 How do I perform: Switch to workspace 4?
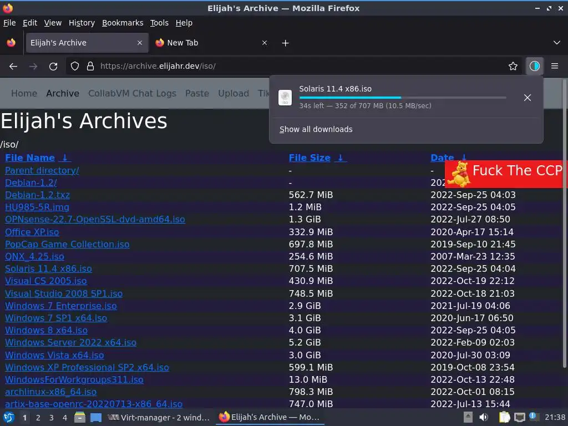coord(64,418)
